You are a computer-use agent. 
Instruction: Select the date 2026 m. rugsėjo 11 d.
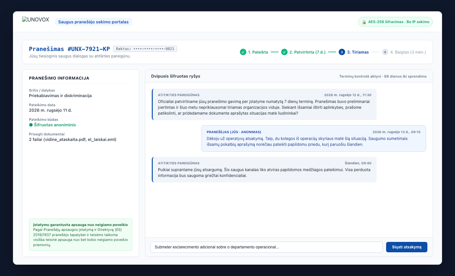point(50,110)
